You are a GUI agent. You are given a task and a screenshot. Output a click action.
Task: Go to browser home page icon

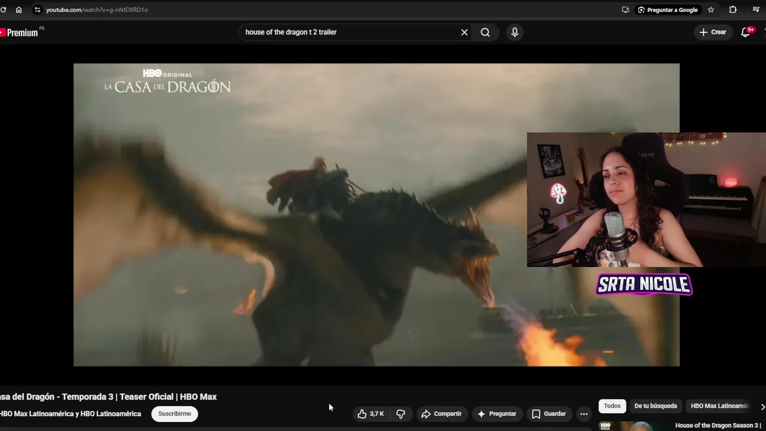pos(19,10)
